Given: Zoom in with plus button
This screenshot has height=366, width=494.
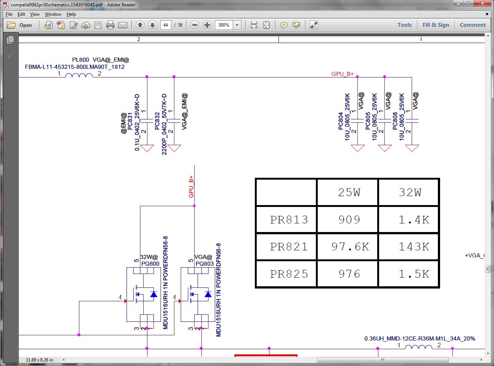Looking at the screenshot, I should pos(207,25).
